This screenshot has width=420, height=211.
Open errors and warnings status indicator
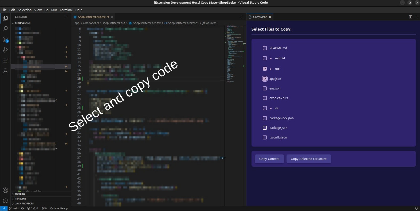point(33,208)
